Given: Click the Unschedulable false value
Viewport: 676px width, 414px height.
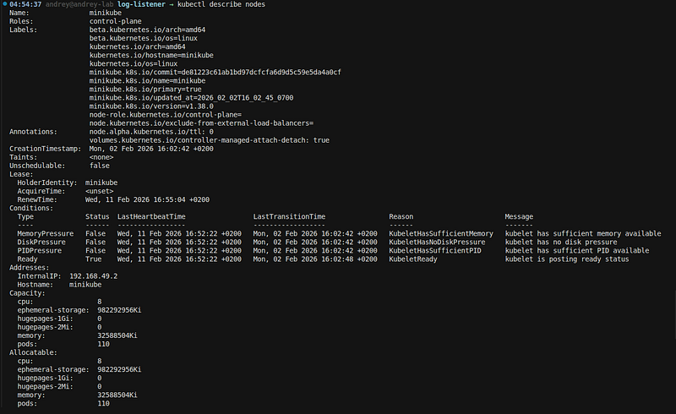Looking at the screenshot, I should click(x=100, y=166).
